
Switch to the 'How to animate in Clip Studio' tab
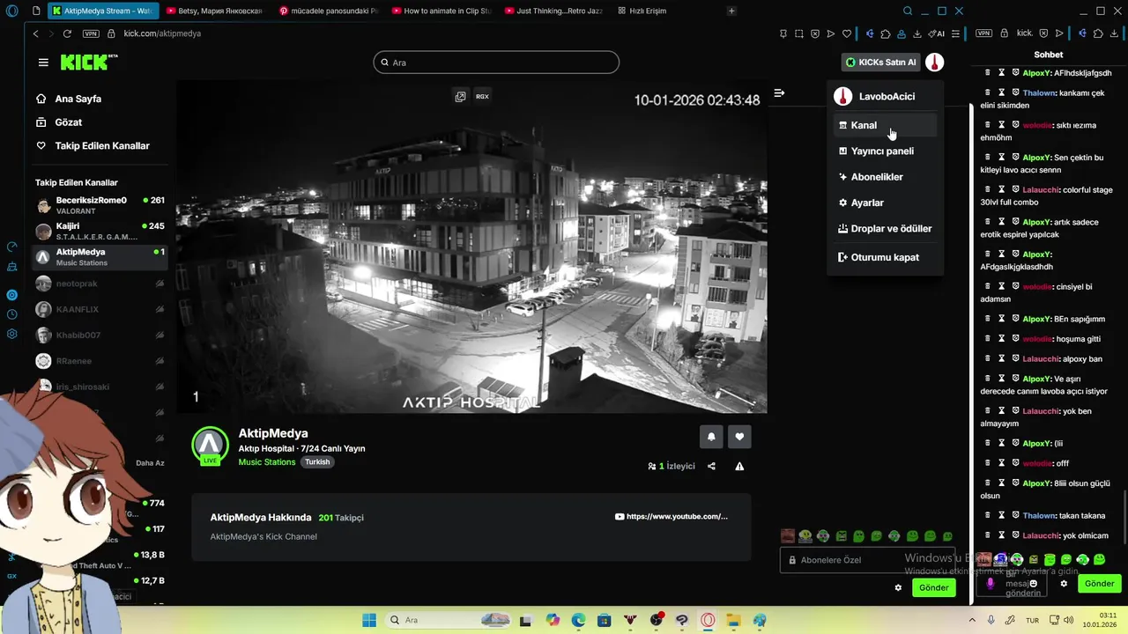point(442,11)
